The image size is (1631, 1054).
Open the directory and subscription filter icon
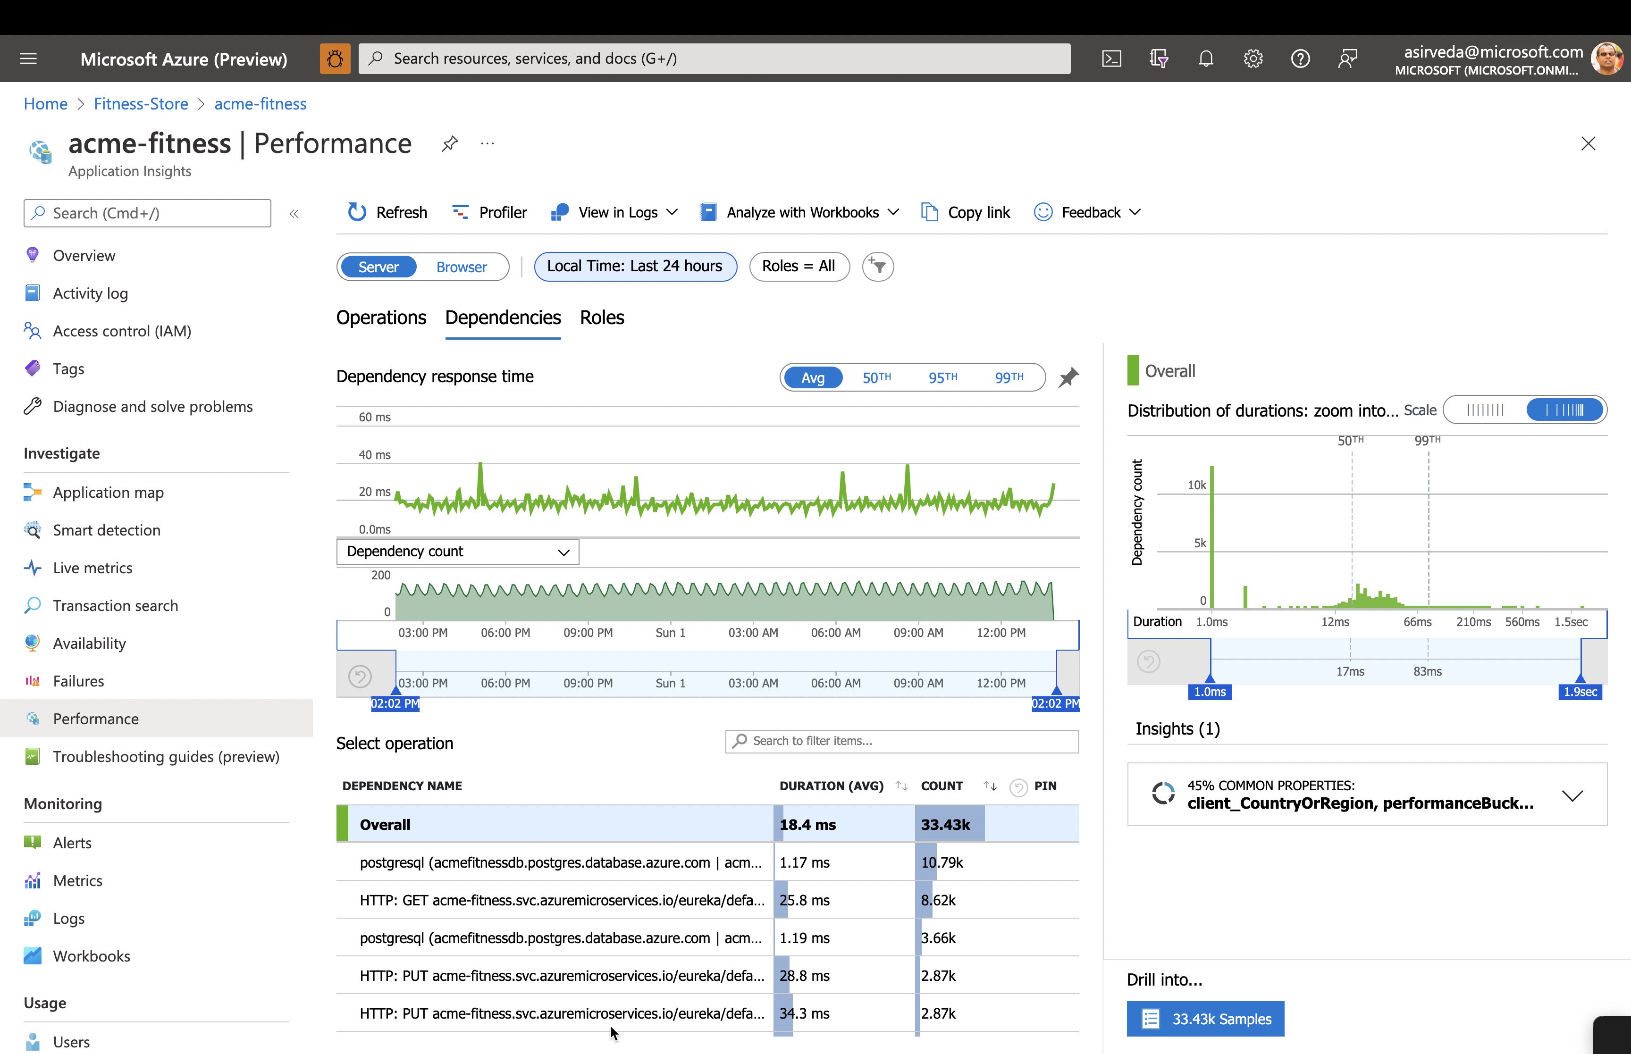[1159, 59]
